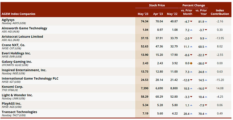Click Aristocrat index contribution -13.95
This screenshot has width=233, height=120.
click(220, 38)
